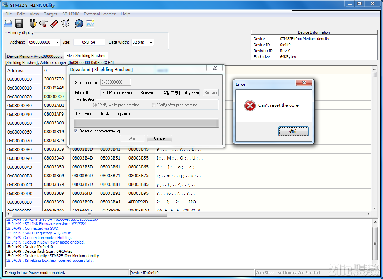
Task: Click the memory grid horizontal scrollbar thumb
Action: coord(89,214)
